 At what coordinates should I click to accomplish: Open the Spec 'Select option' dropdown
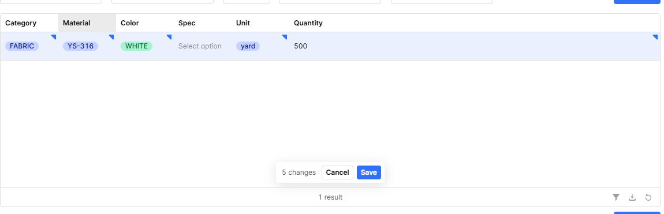pos(200,46)
